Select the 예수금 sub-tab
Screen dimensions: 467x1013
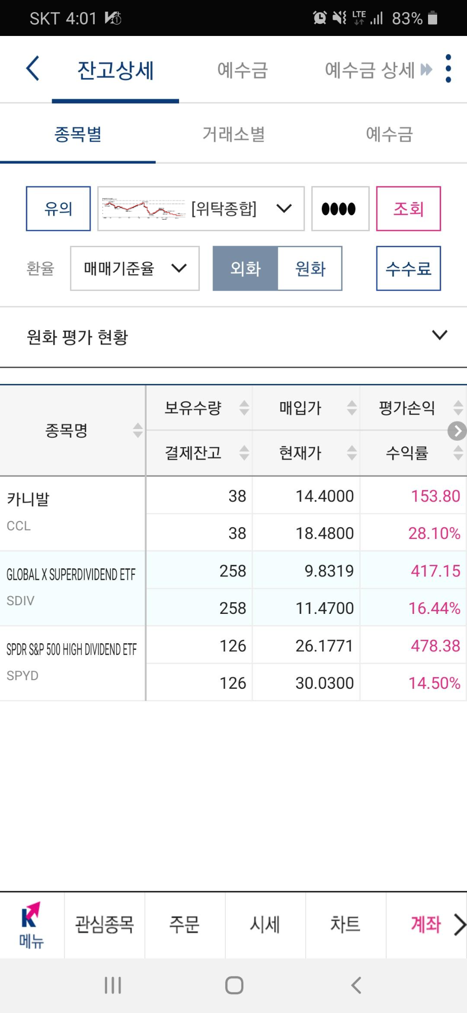pyautogui.click(x=389, y=134)
